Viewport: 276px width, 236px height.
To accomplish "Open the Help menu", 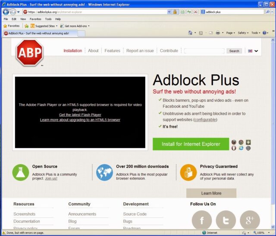I will coord(58,19).
